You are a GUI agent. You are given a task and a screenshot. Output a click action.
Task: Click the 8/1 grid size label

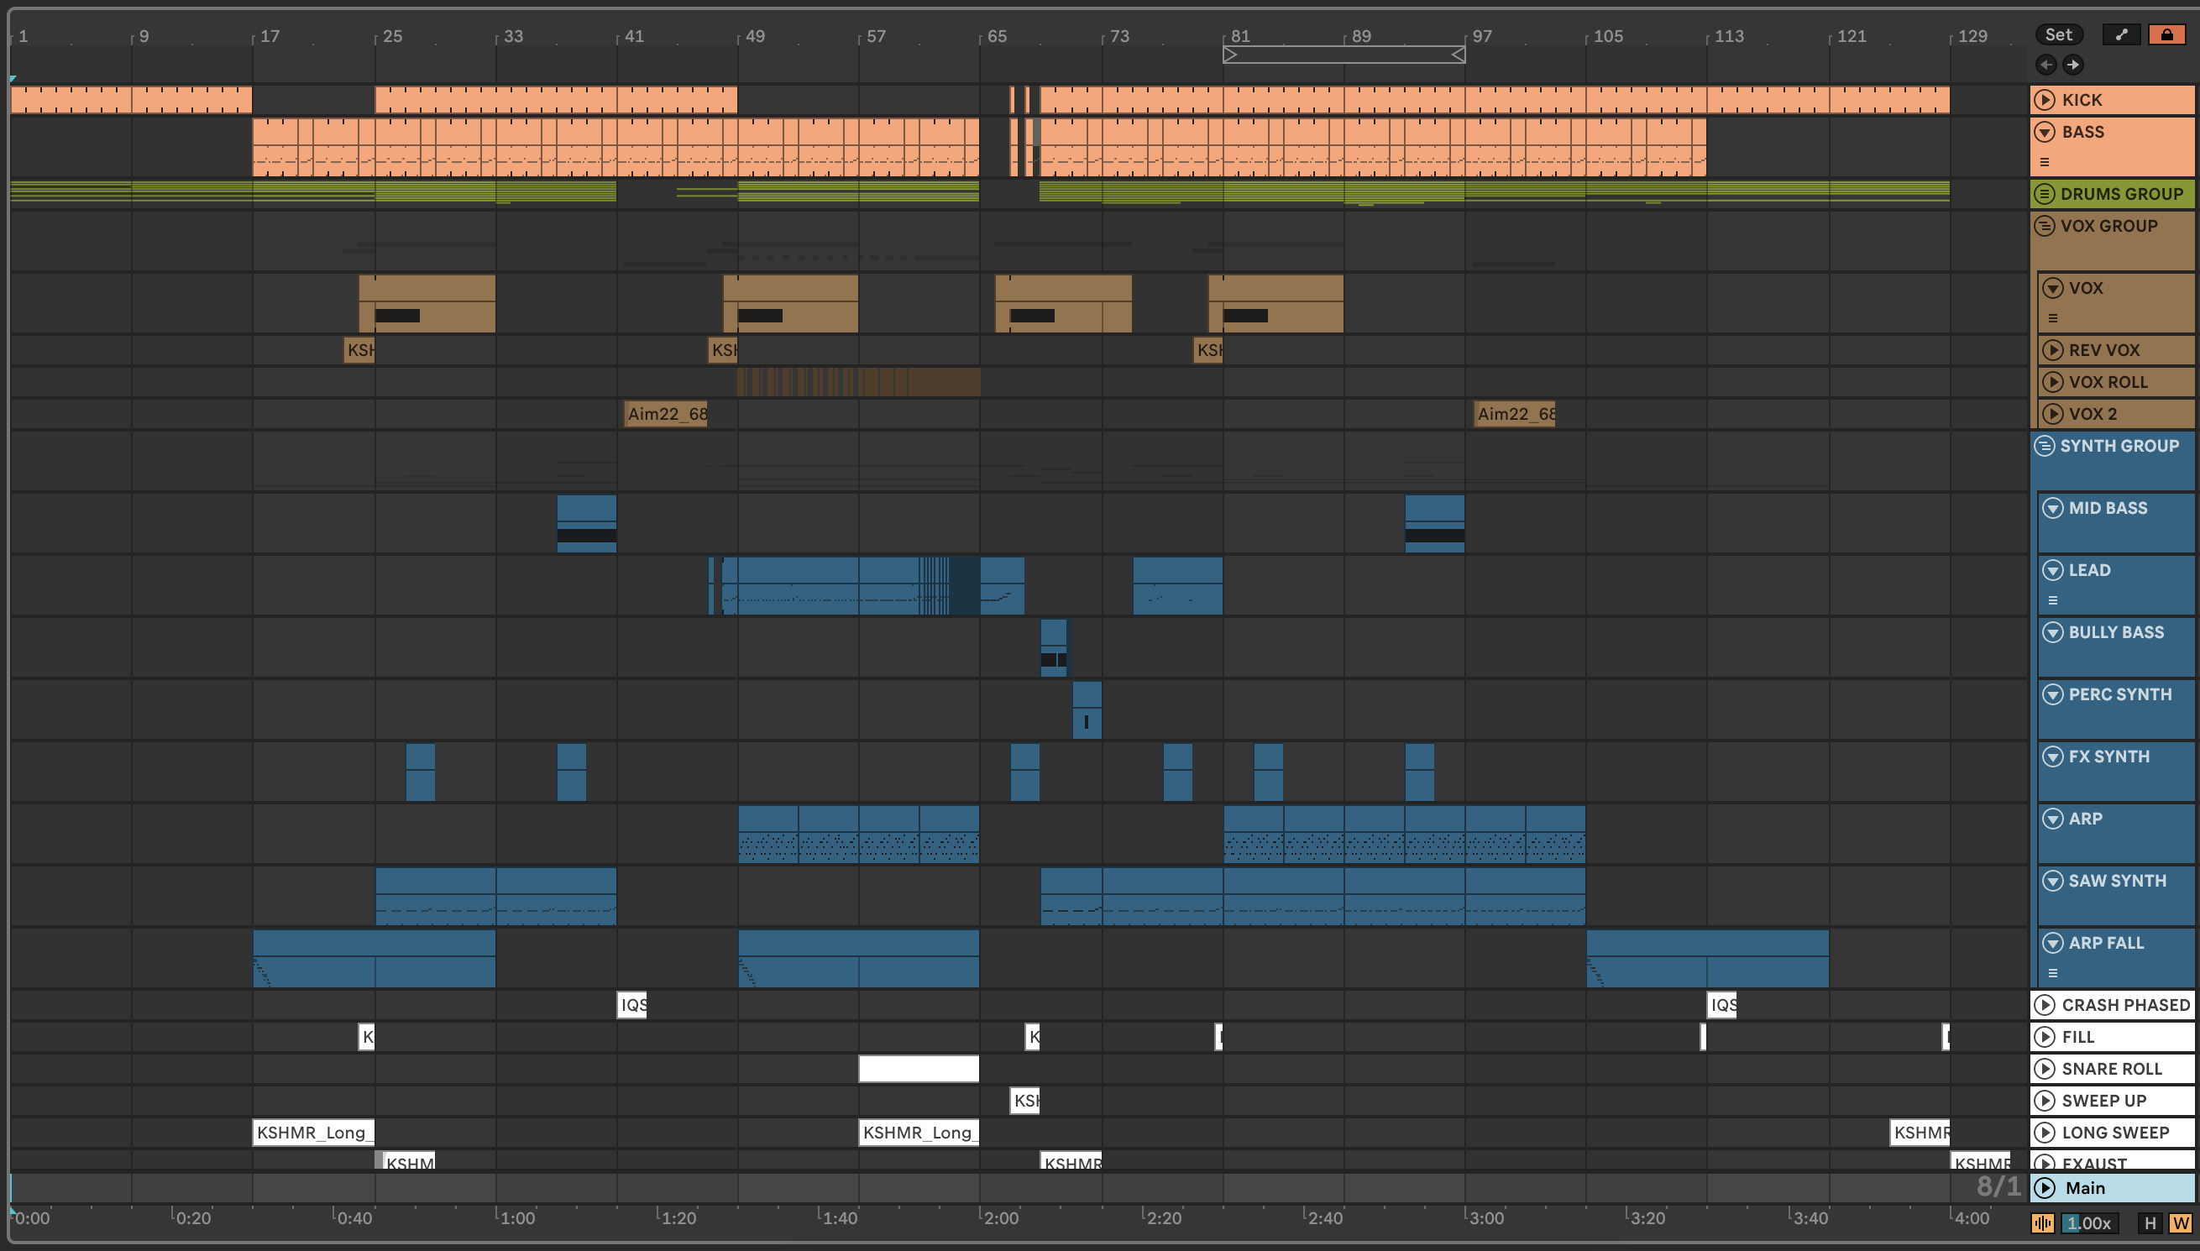pos(1998,1186)
